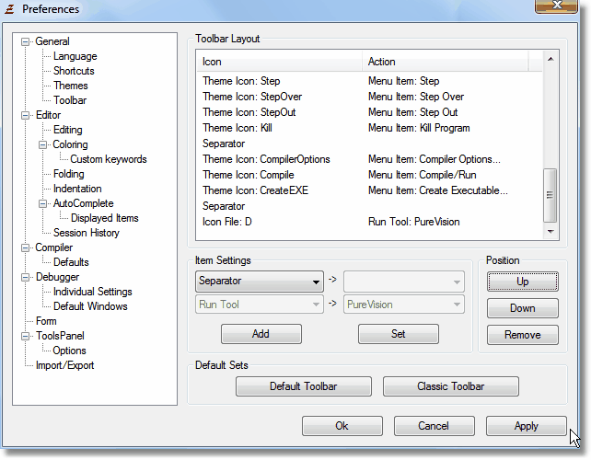Load the Classic Toolbar default set
Screen dimensions: 591x460
(450, 386)
